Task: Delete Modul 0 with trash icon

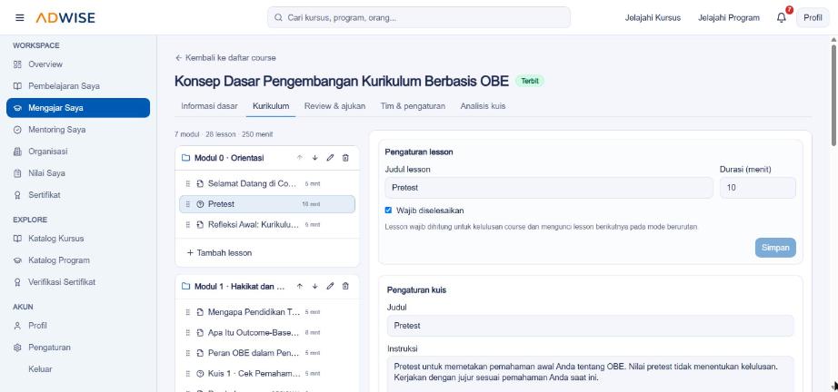Action: click(345, 158)
